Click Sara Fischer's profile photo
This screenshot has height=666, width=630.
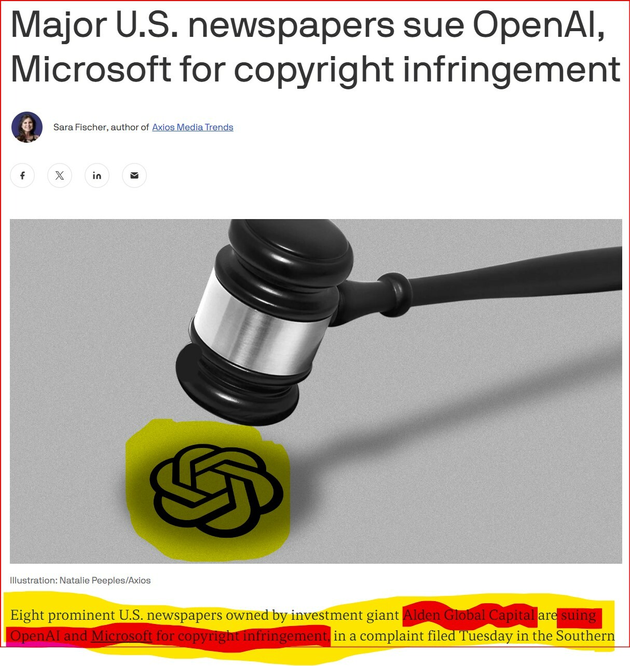[x=27, y=127]
